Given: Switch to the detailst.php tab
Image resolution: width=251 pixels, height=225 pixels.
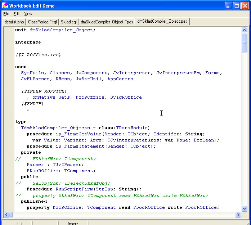Looking at the screenshot, I should pyautogui.click(x=14, y=22).
